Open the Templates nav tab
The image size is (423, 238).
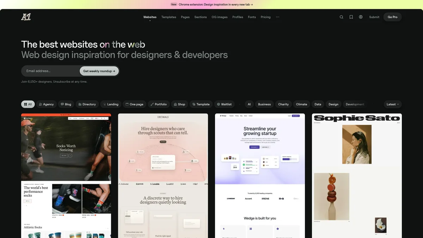click(169, 17)
